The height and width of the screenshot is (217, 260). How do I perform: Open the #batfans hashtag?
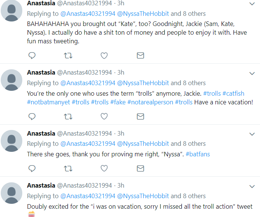[x=198, y=154]
